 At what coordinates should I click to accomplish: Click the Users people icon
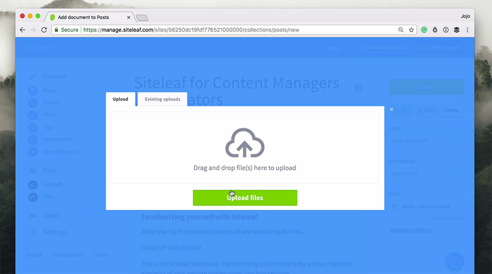click(x=32, y=215)
